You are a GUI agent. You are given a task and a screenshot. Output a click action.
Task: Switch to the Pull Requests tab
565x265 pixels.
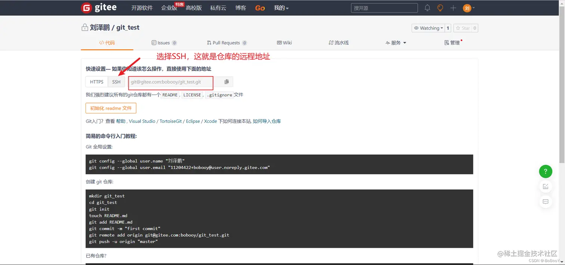coord(227,43)
